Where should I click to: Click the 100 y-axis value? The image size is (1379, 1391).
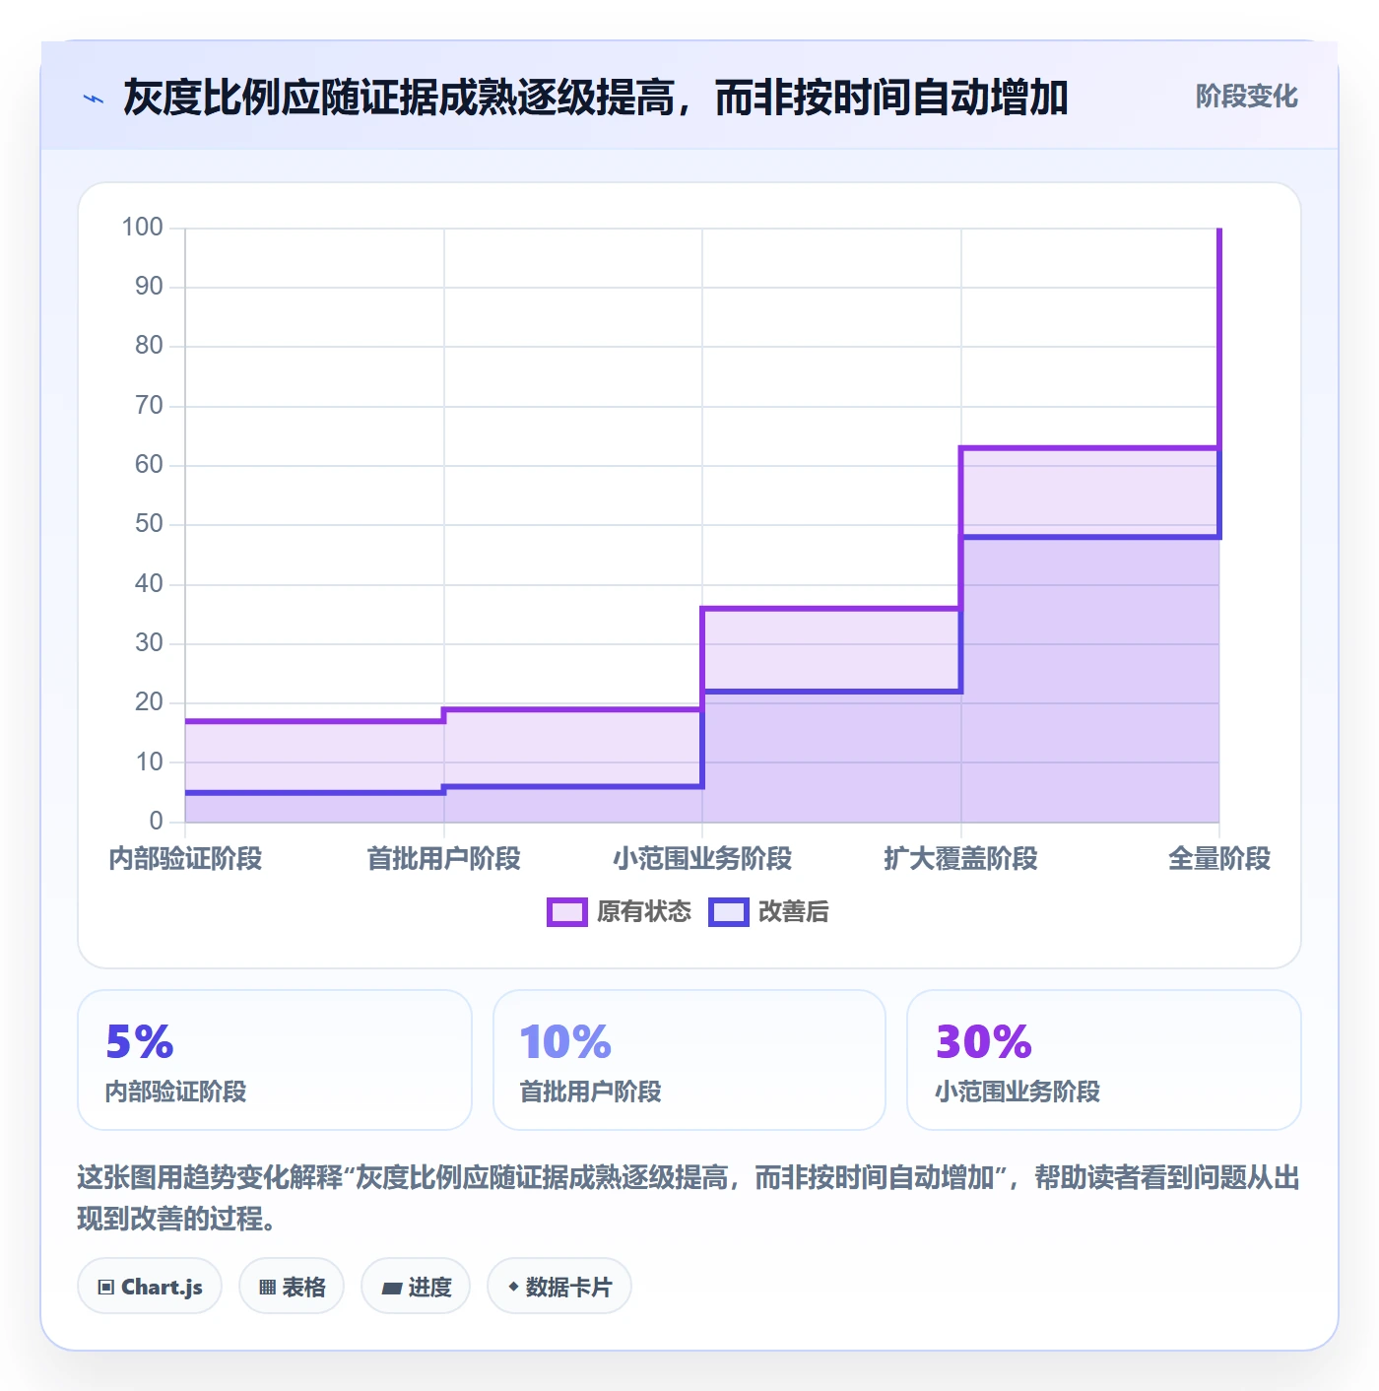(x=142, y=228)
